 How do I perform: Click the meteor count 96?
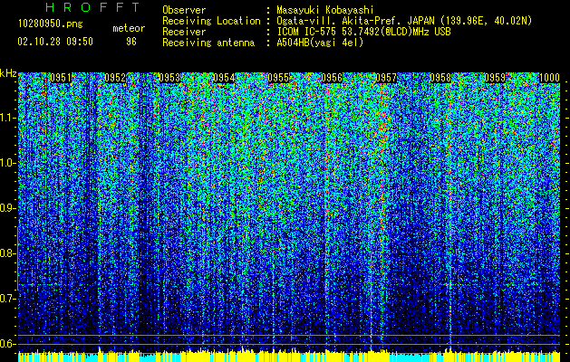pyautogui.click(x=131, y=42)
